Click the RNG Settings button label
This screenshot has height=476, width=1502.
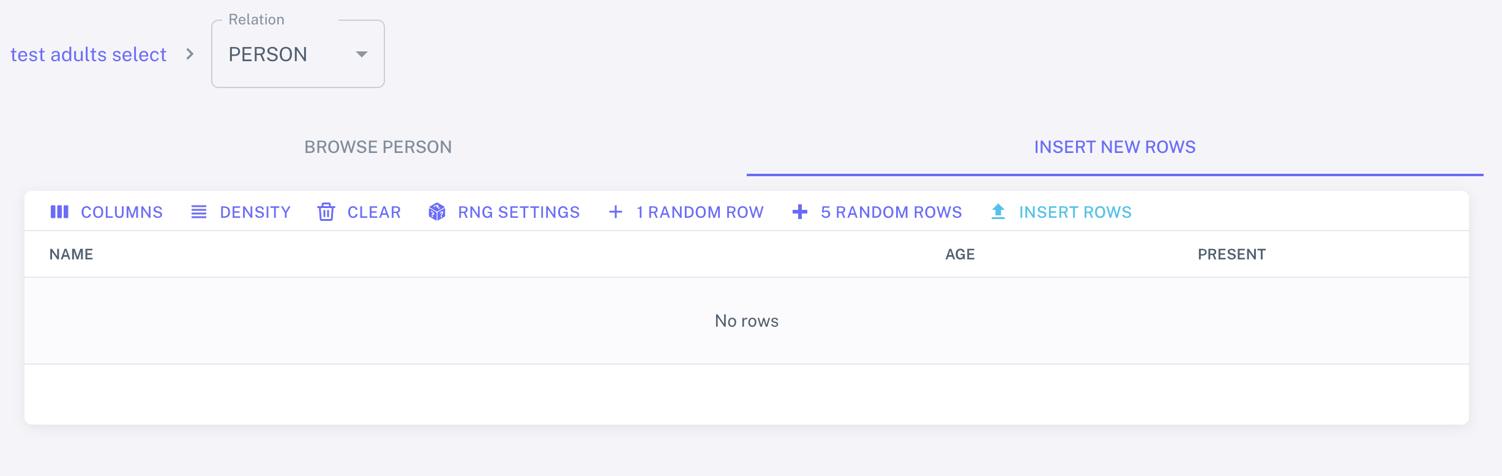click(518, 212)
